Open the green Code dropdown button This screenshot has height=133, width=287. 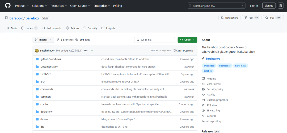coord(187,40)
